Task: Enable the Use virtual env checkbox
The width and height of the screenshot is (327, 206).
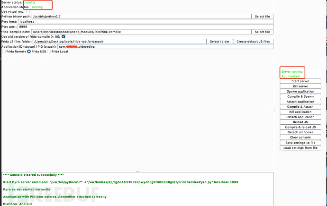Action: pyautogui.click(x=27, y=11)
